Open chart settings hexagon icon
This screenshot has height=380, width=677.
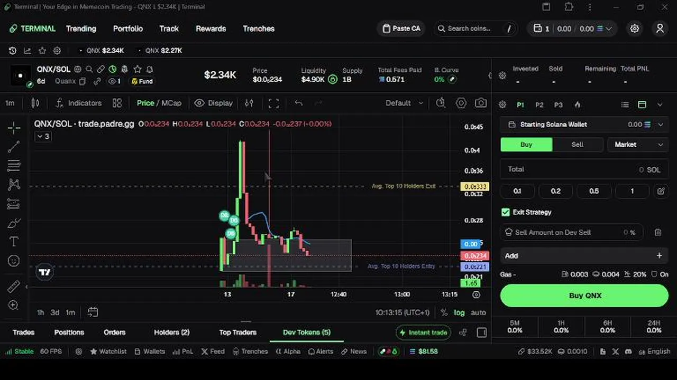[461, 103]
